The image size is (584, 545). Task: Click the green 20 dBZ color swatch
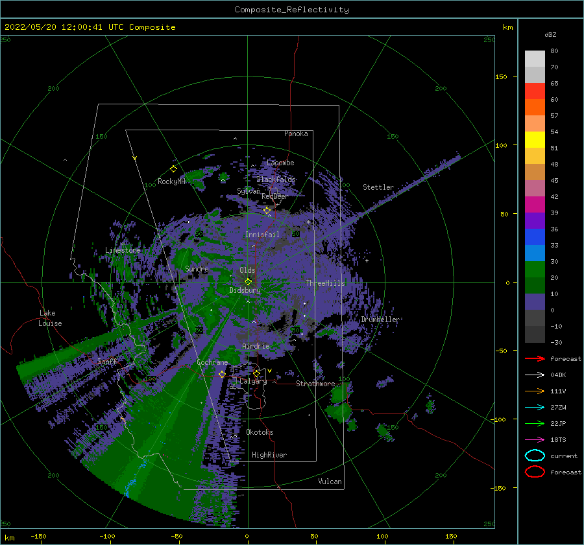tap(535, 270)
